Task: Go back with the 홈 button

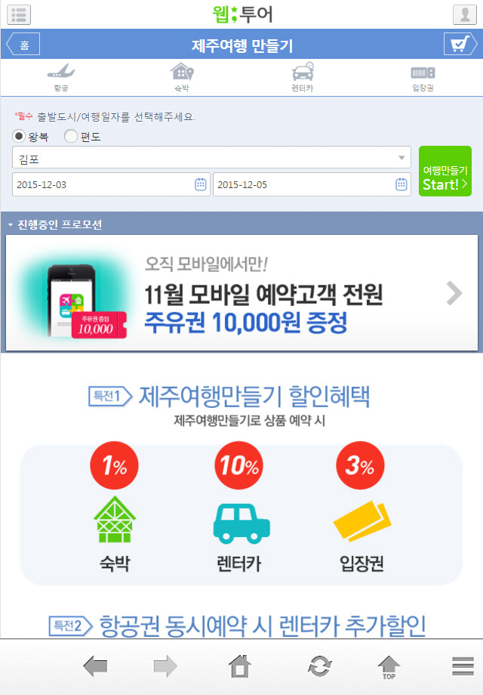Action: 23,44
